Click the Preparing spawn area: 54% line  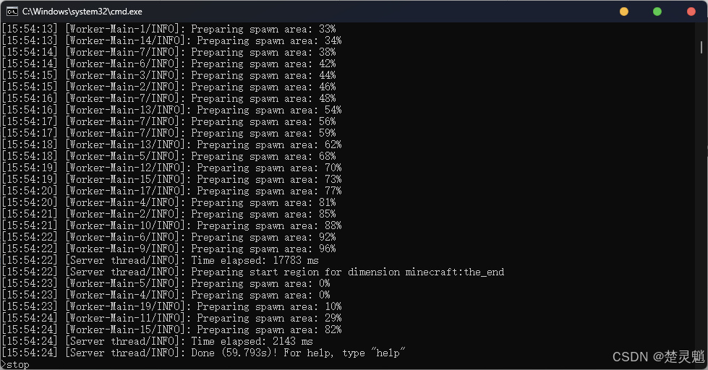[x=171, y=110]
